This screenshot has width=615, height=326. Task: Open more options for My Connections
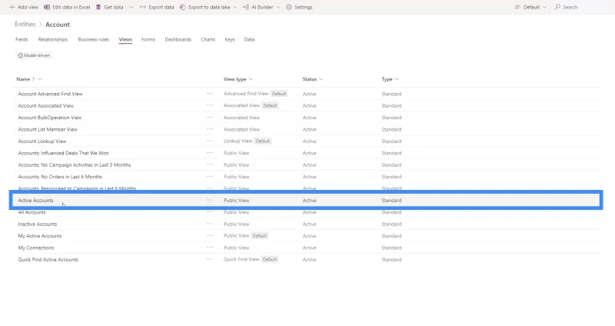tap(210, 248)
